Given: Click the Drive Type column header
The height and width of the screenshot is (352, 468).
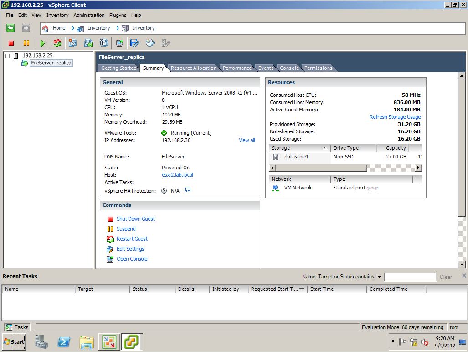Looking at the screenshot, I should coord(353,148).
